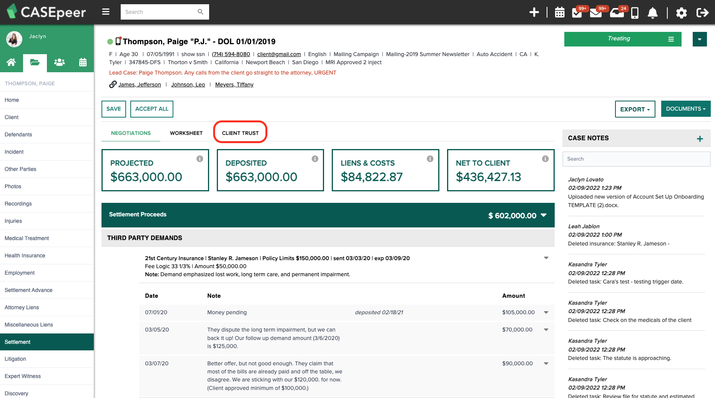
Task: Click info icon on Projected card
Action: (x=200, y=159)
